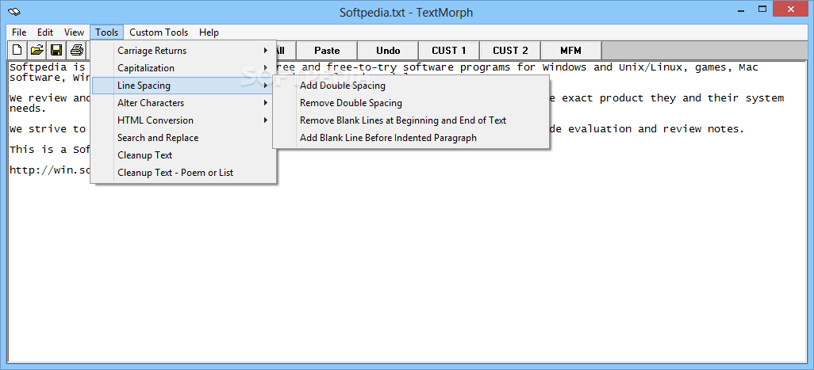Select Remove Blank Lines at Beginning and End

pos(411,120)
